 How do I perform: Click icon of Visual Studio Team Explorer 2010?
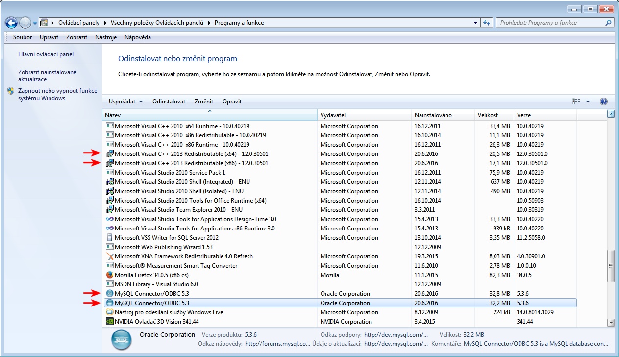(110, 210)
